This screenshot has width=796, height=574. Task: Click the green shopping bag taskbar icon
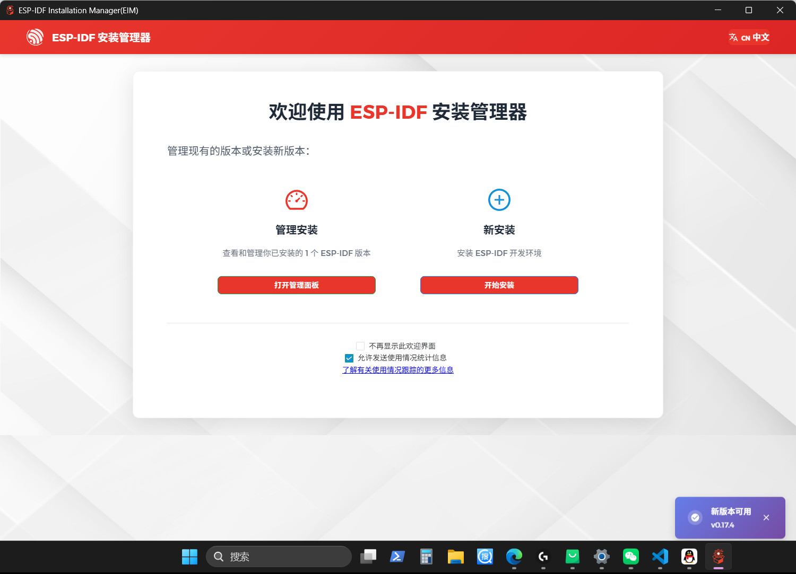click(x=573, y=557)
